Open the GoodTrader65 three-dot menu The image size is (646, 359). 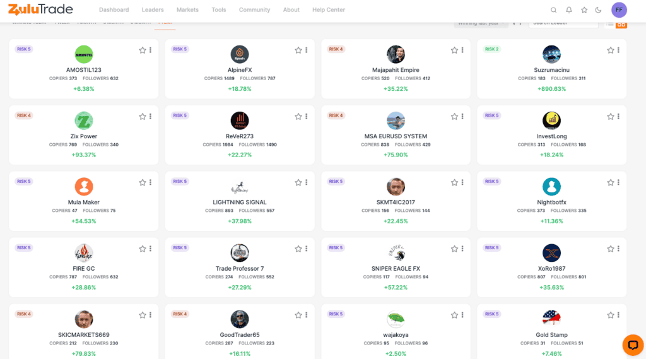pos(307,315)
